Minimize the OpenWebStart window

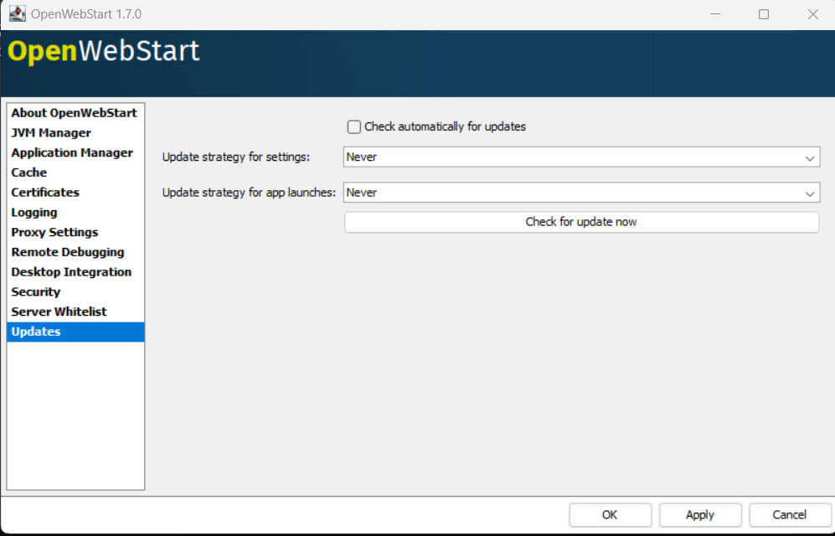(715, 14)
